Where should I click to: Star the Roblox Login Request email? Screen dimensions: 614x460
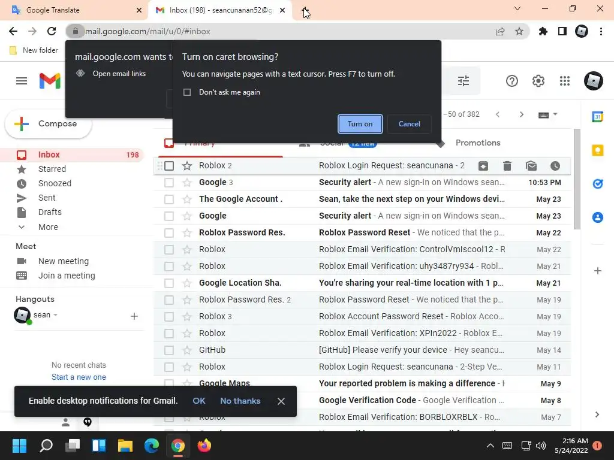tap(187, 166)
